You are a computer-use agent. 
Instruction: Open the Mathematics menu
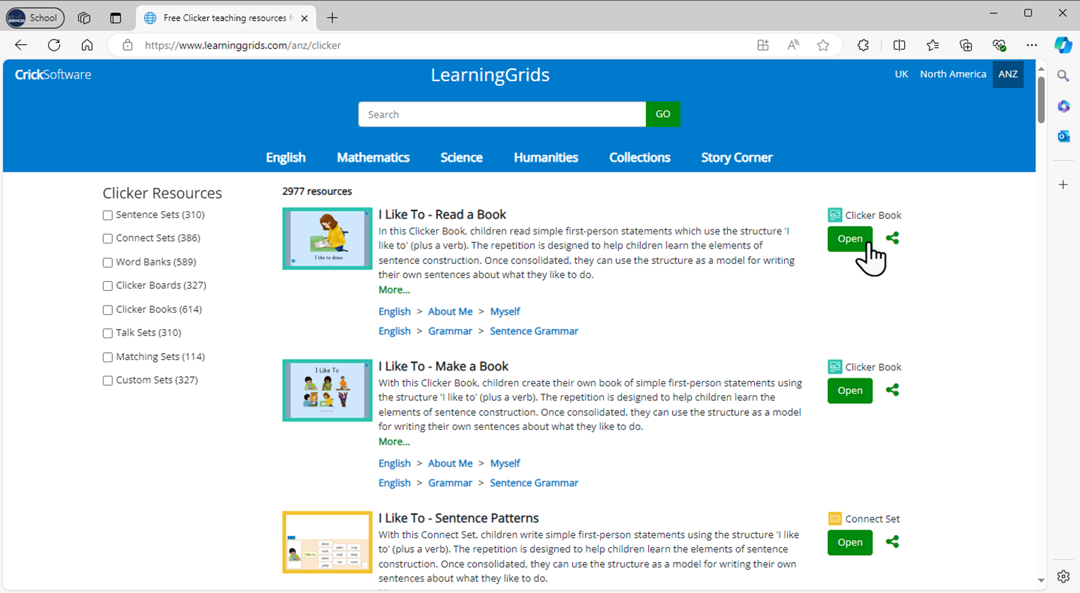coord(373,157)
